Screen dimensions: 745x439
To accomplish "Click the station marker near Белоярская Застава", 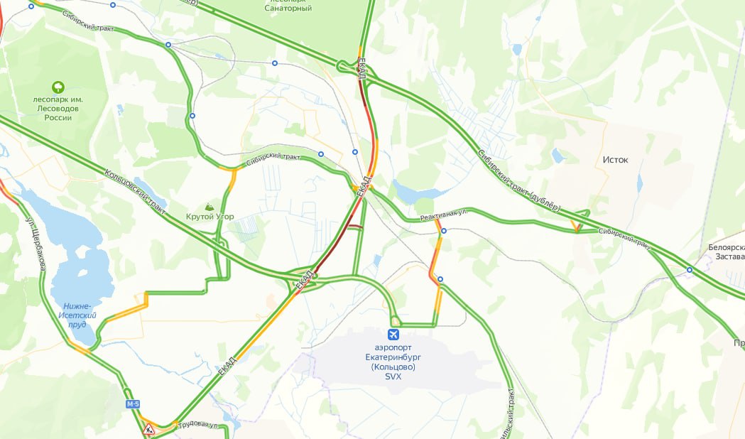I will tap(690, 270).
